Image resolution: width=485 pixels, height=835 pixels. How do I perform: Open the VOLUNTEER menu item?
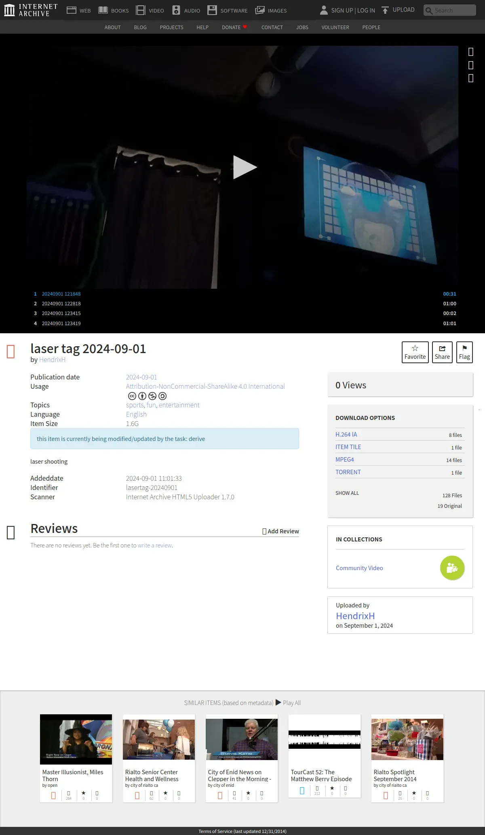click(335, 27)
